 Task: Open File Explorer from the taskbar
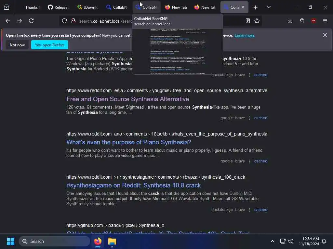pyautogui.click(x=112, y=241)
